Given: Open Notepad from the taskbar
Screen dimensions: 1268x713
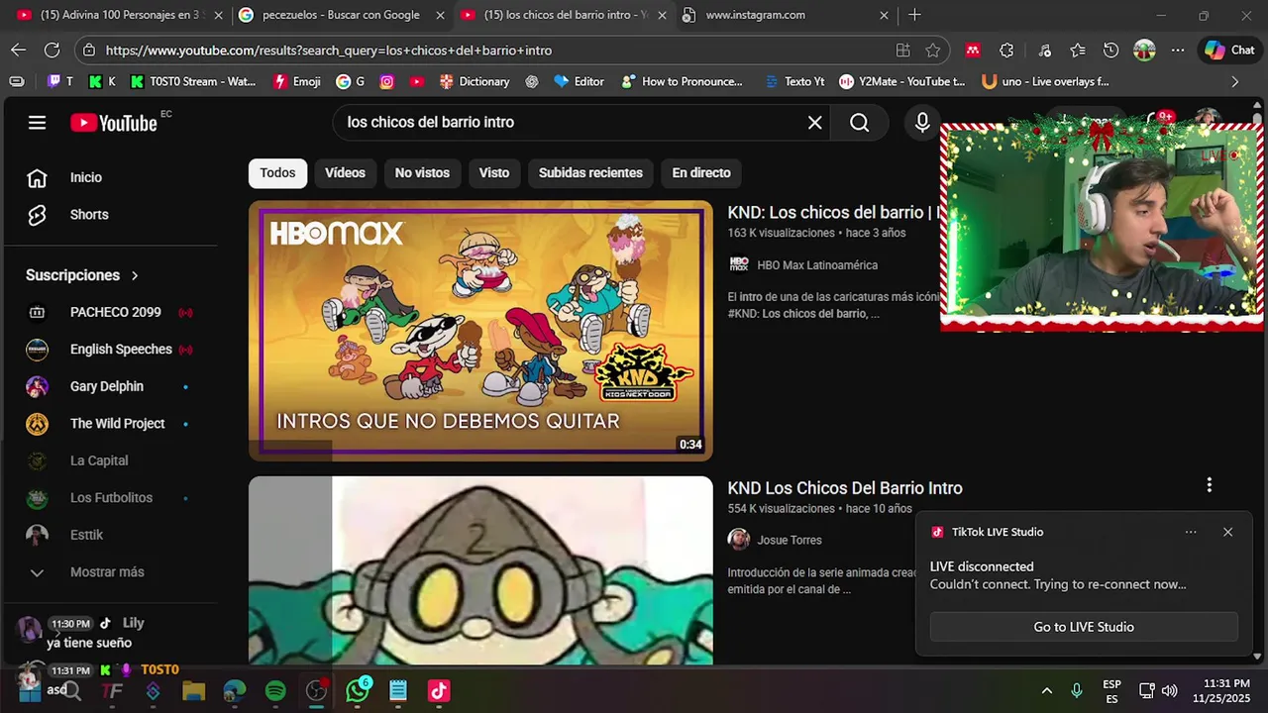Looking at the screenshot, I should [398, 691].
